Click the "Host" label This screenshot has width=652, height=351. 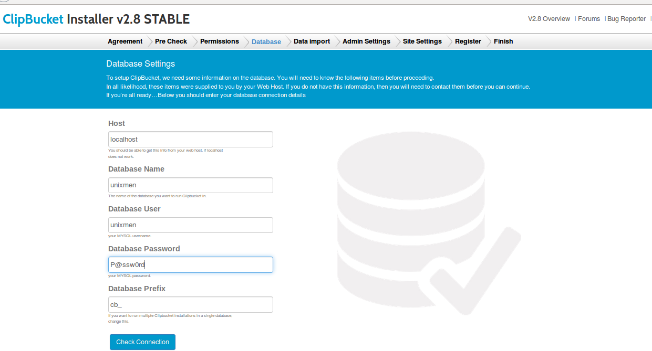pyautogui.click(x=117, y=123)
